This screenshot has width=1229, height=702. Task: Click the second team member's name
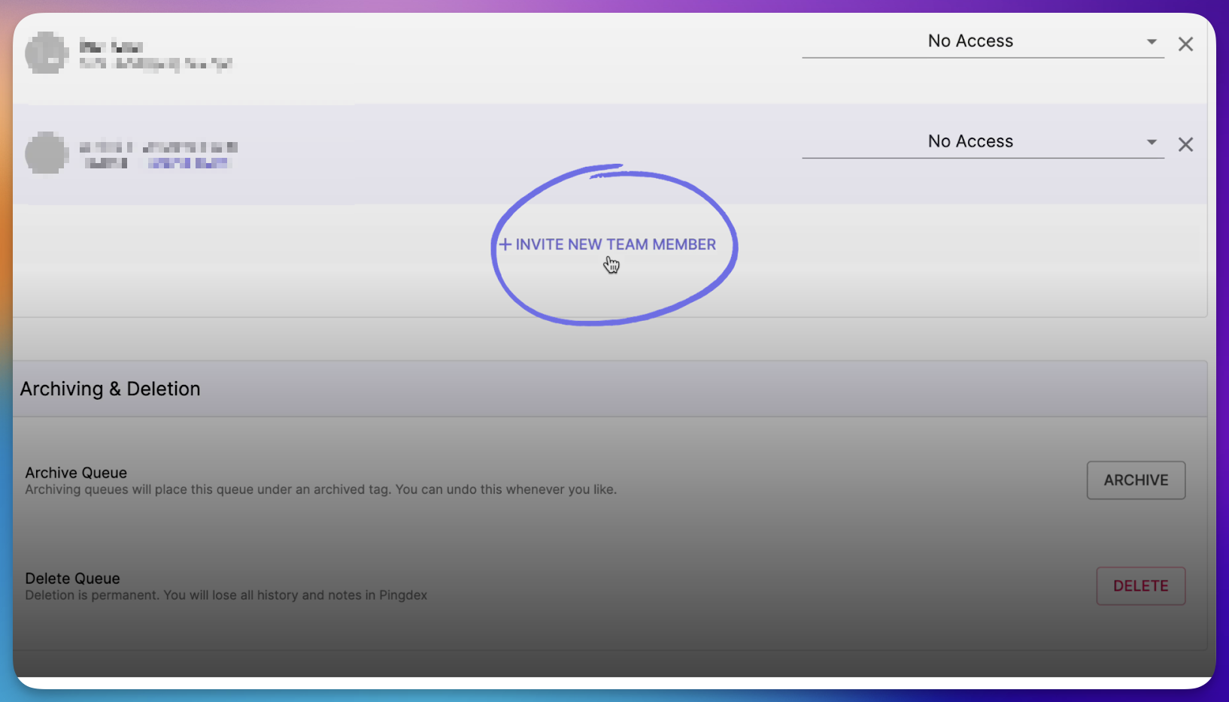[x=159, y=147]
